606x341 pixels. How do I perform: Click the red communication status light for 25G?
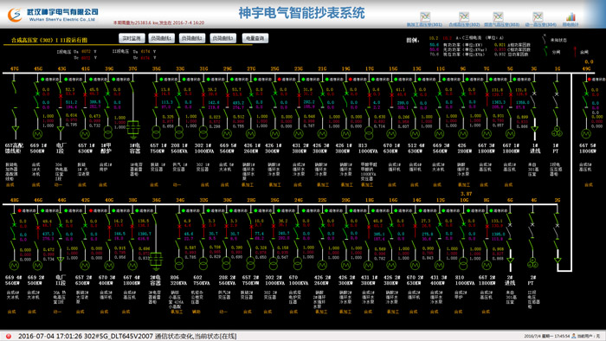pyautogui.click(x=279, y=79)
